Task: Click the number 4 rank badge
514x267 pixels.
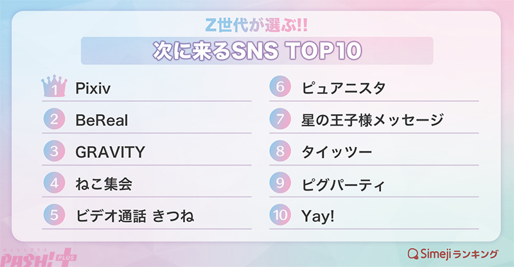Action: (x=55, y=184)
